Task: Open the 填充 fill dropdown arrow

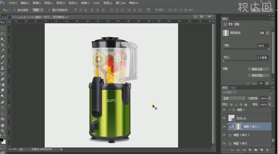Action: [270, 105]
